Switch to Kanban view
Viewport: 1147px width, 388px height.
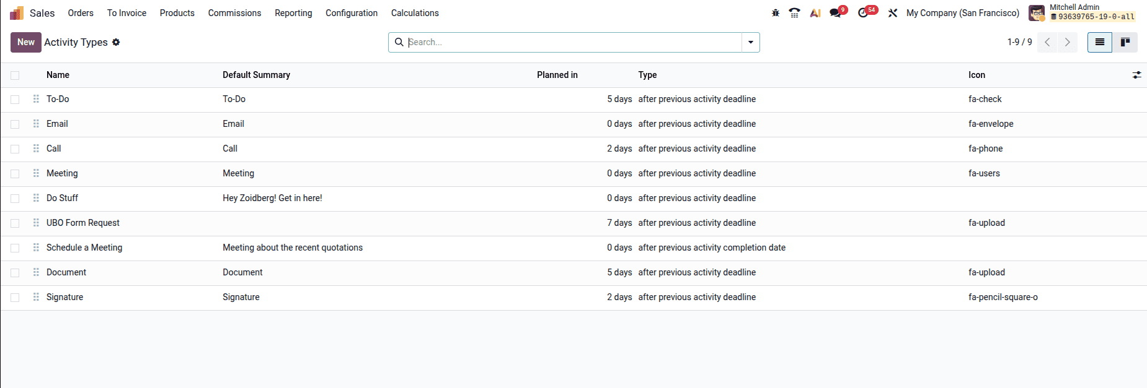(x=1125, y=42)
